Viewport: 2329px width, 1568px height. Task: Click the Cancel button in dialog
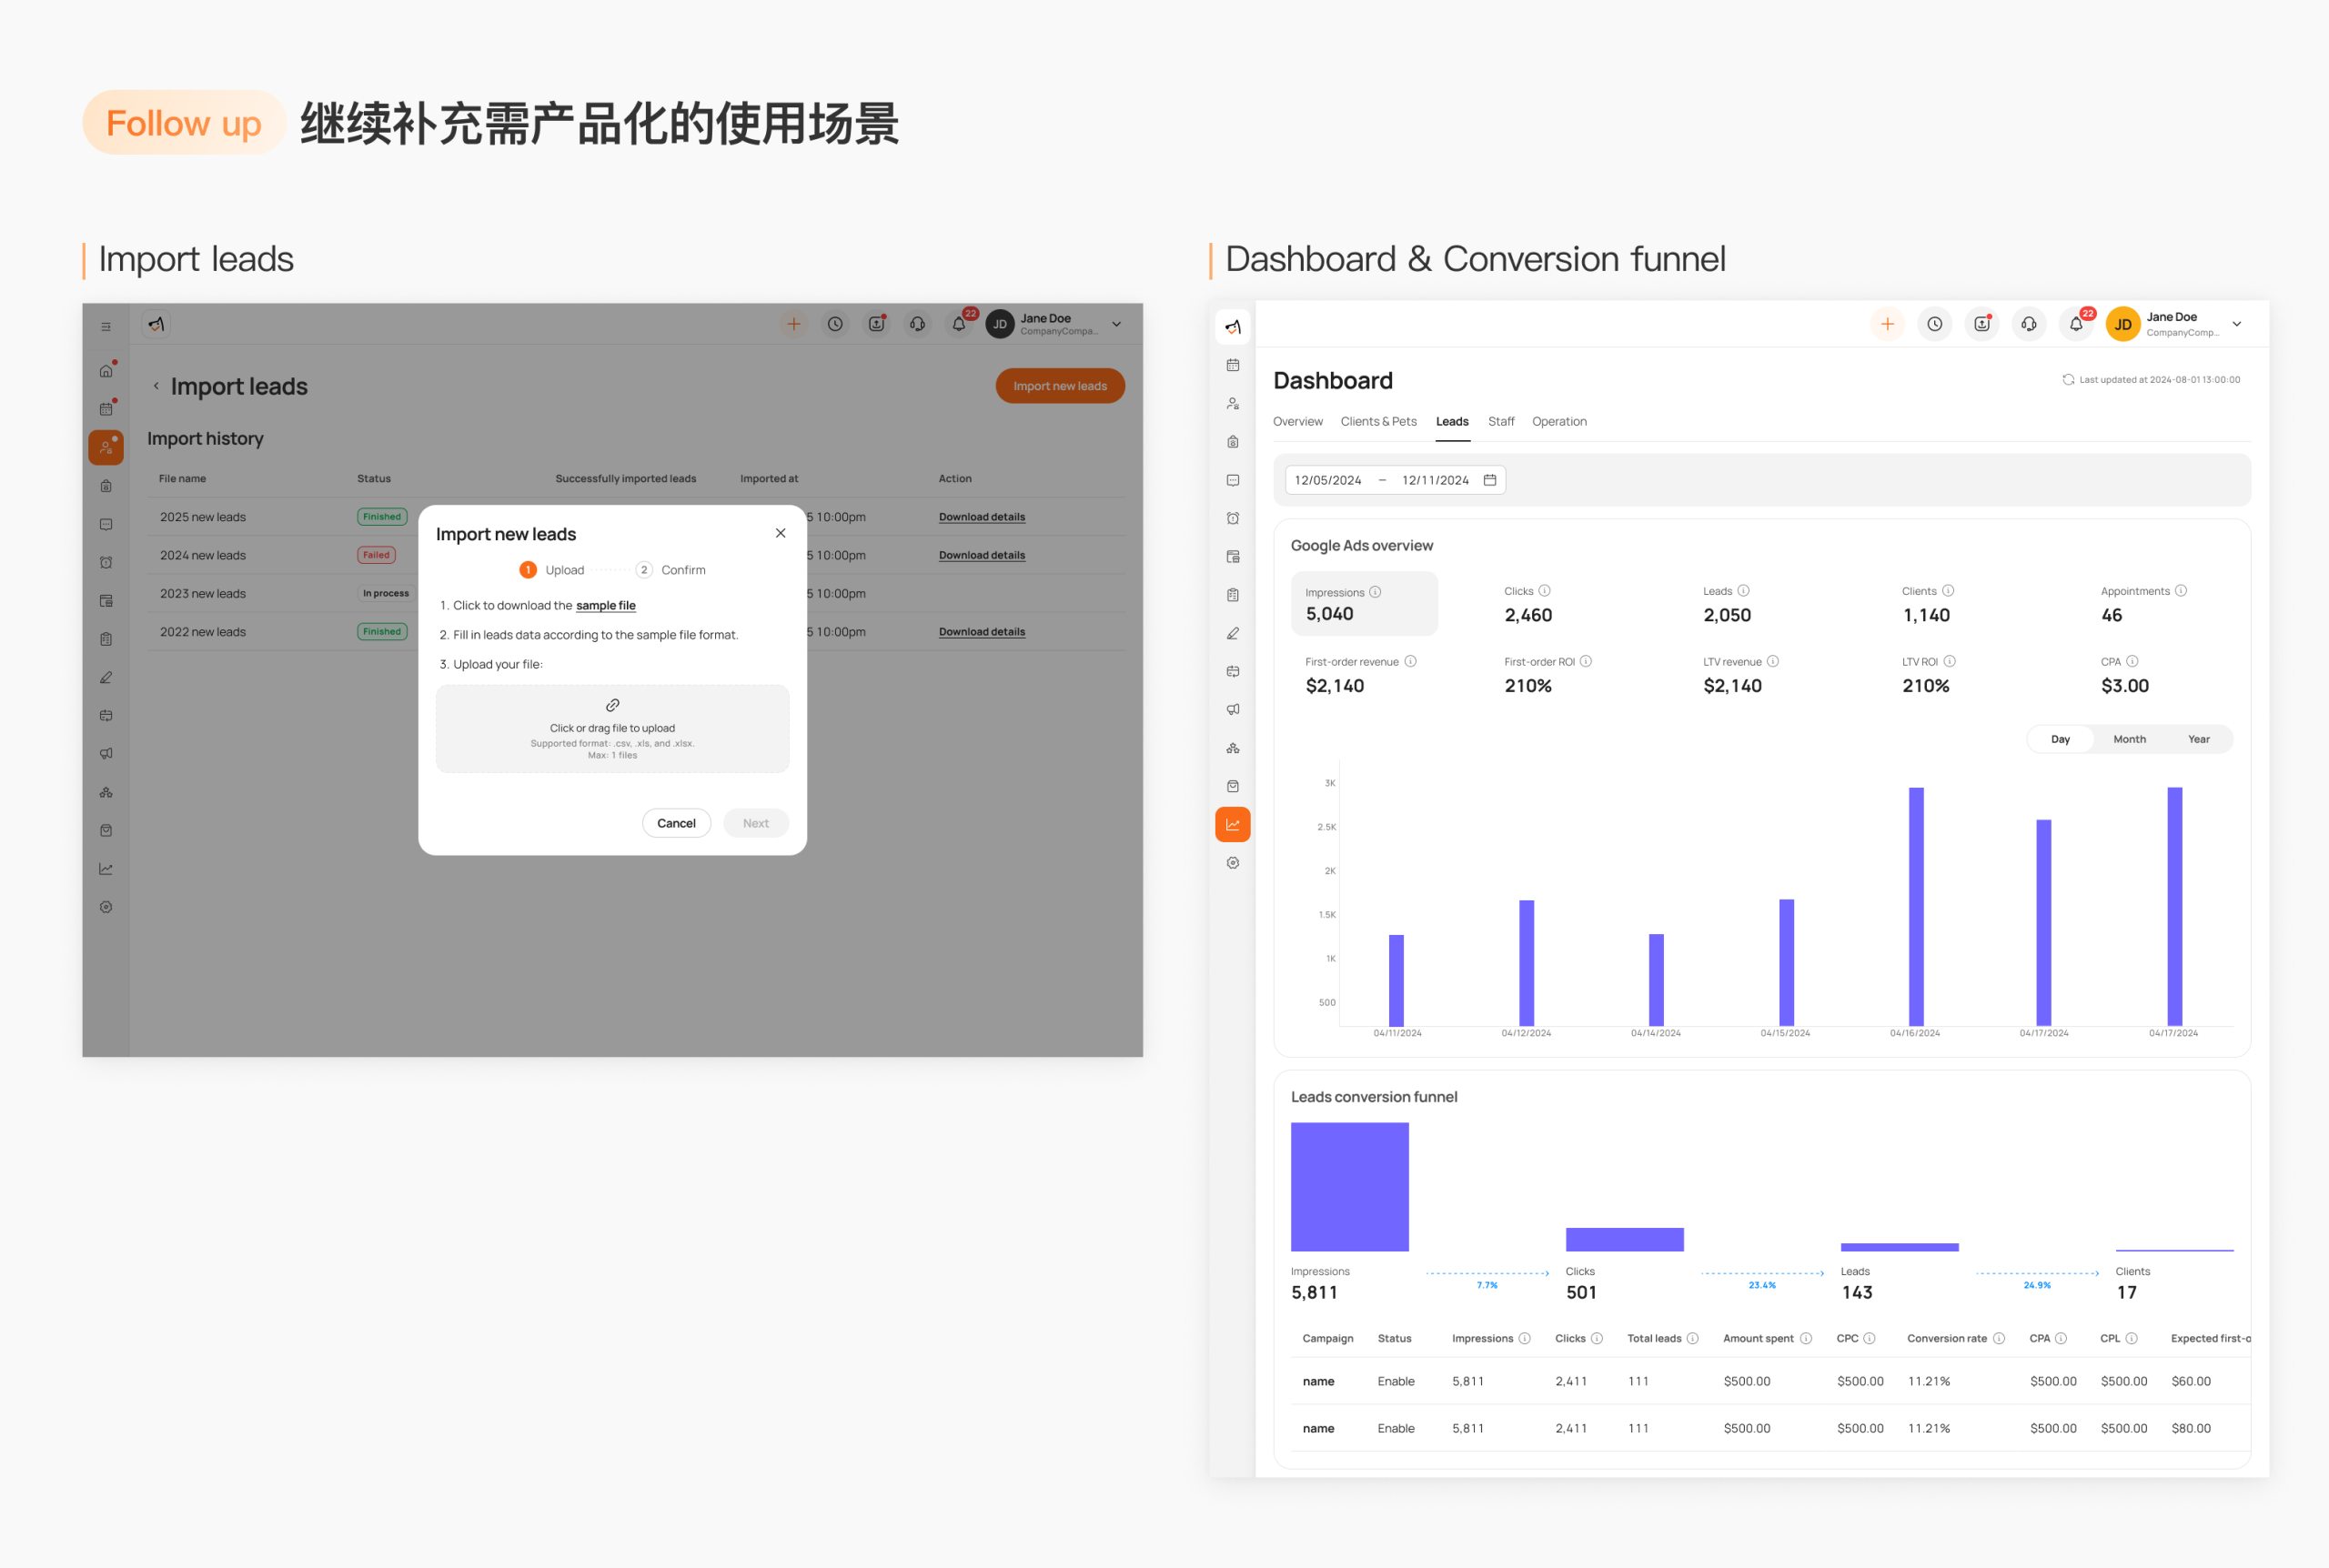(676, 823)
